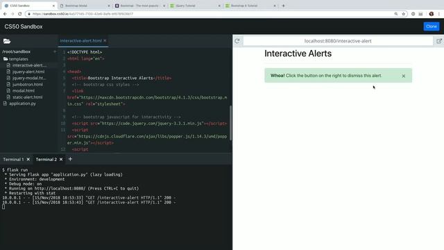Click the circular extension icon beside bookmark star
444x250 pixels.
413,14
